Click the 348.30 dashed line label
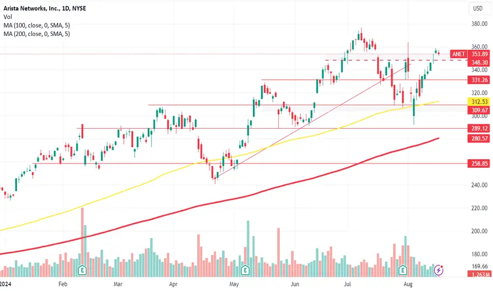Viewport: 493px width, 291px height. pos(479,62)
